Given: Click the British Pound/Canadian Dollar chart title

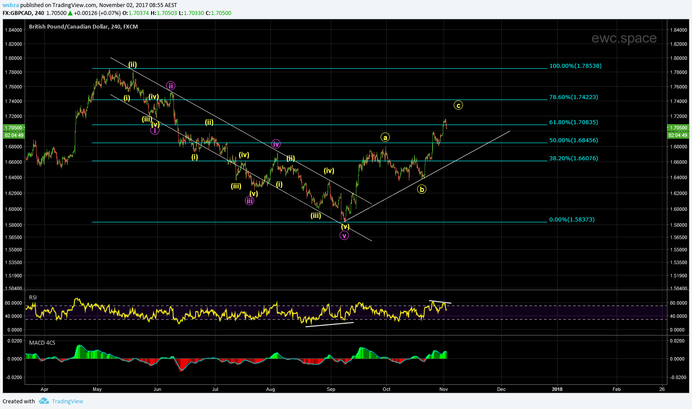Looking at the screenshot, I should (x=83, y=26).
